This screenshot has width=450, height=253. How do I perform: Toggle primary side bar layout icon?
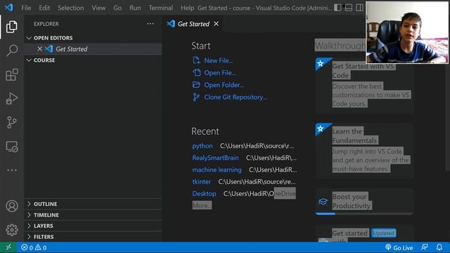tap(337, 8)
